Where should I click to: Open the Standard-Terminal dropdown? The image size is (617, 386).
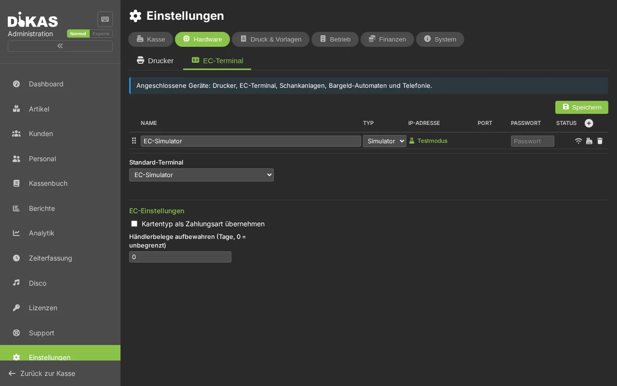click(201, 175)
